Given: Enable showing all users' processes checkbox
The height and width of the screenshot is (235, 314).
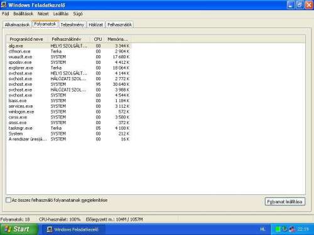Looking at the screenshot, I should pos(8,200).
